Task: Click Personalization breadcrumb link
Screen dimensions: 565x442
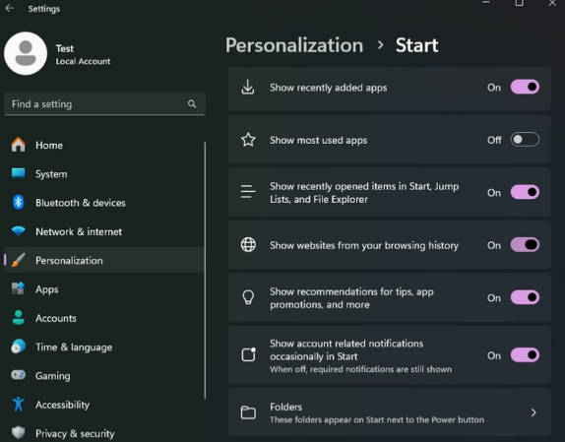Action: (x=294, y=45)
